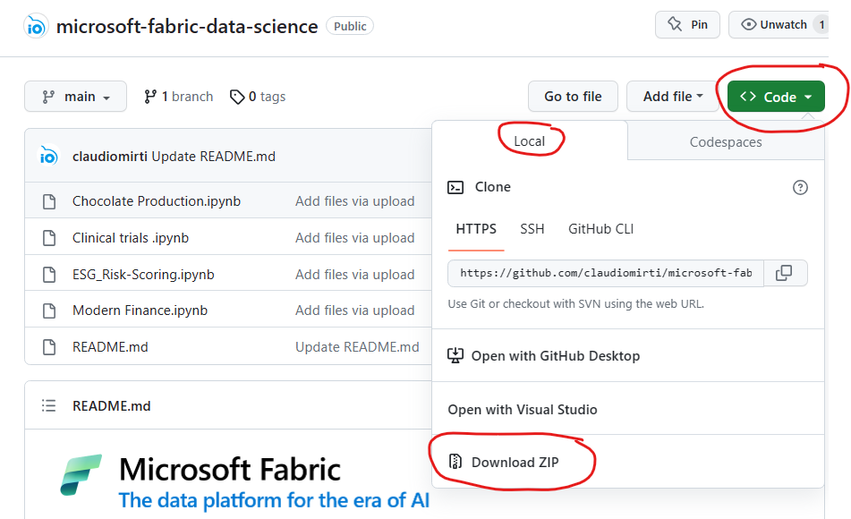
Task: Click the Go to file button
Action: 573,97
